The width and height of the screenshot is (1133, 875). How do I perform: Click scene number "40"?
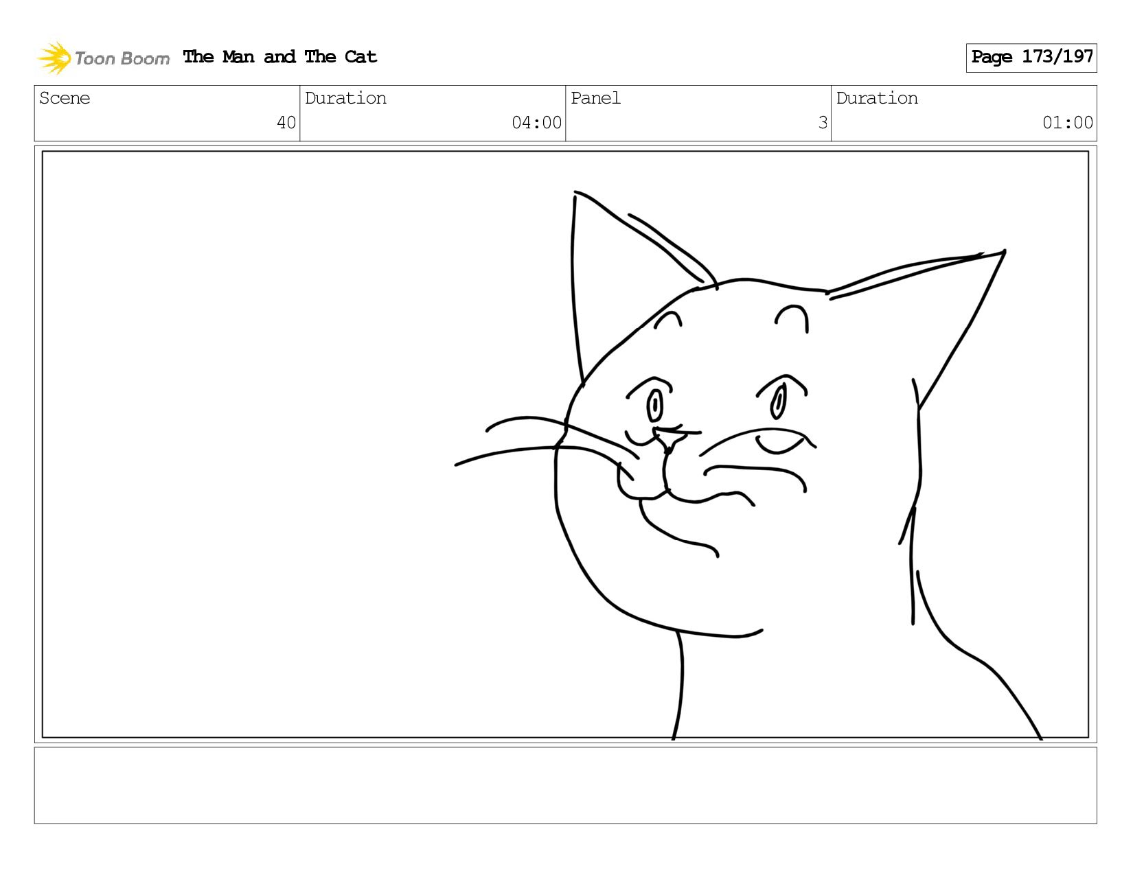[x=286, y=123]
